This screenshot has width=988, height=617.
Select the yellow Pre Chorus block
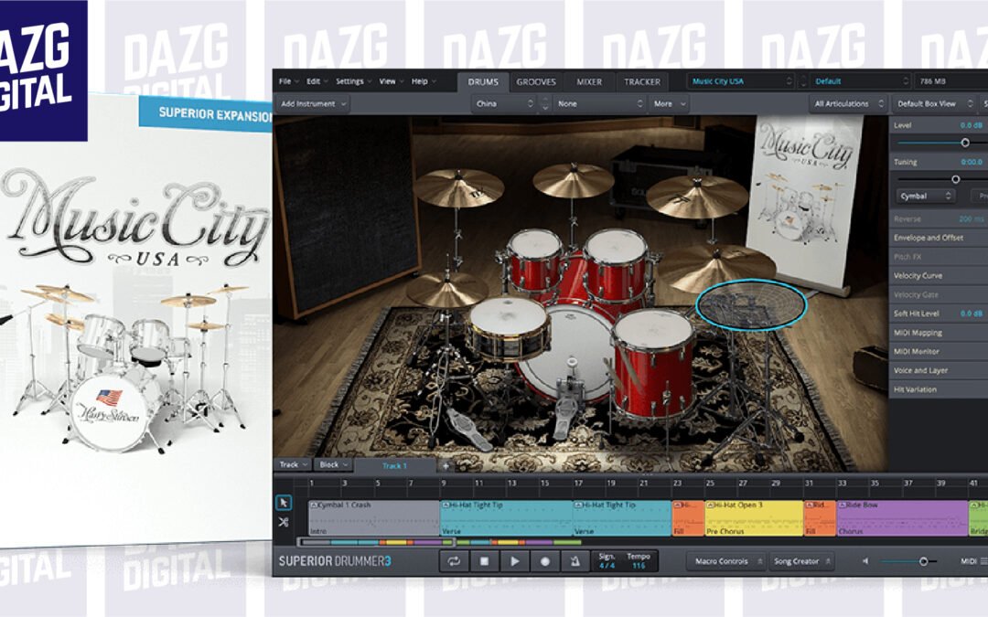(754, 518)
